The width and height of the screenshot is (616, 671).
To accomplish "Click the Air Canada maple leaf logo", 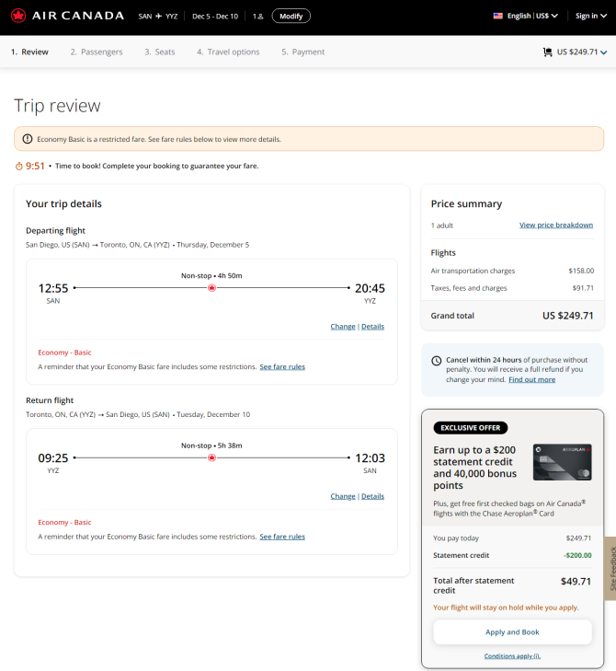I will click(x=18, y=16).
